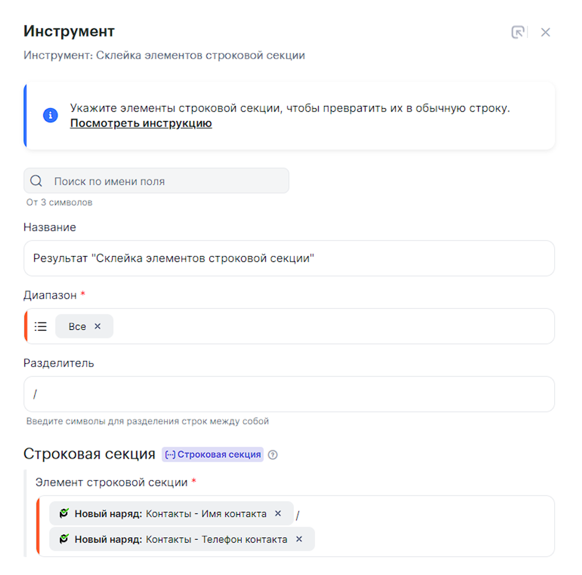Image resolution: width=582 pixels, height=575 pixels.
Task: Click into the Название input field
Action: (289, 258)
